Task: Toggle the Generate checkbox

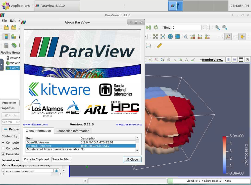Action: (x=3, y=154)
